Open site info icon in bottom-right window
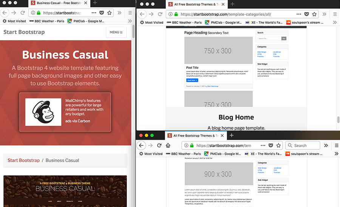The width and height of the screenshot is (340, 207). (186, 145)
